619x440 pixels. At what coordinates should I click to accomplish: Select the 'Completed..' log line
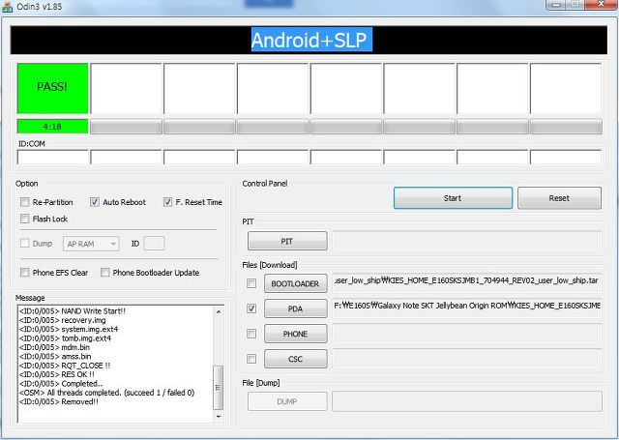pos(61,384)
